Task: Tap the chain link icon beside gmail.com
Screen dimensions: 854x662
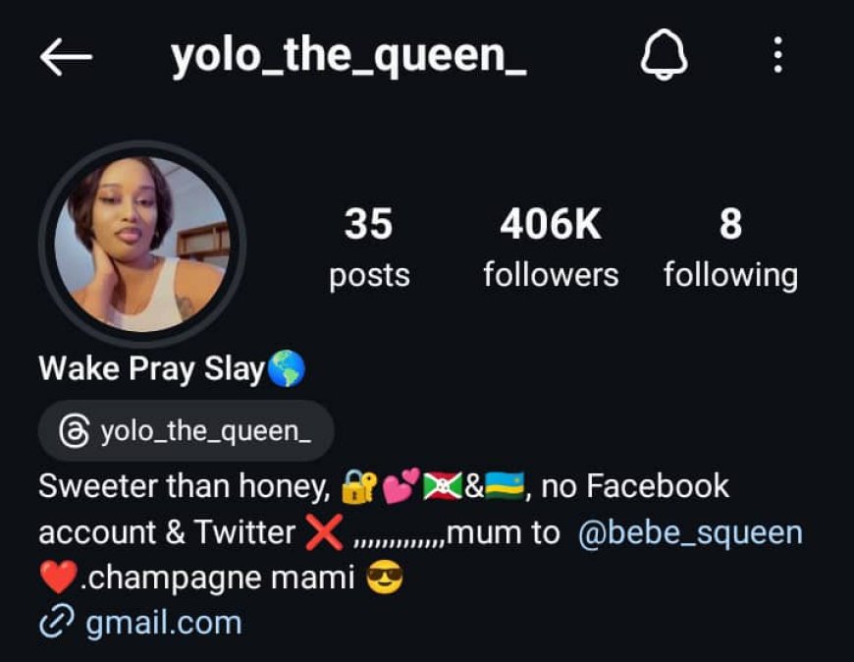Action: [x=56, y=621]
